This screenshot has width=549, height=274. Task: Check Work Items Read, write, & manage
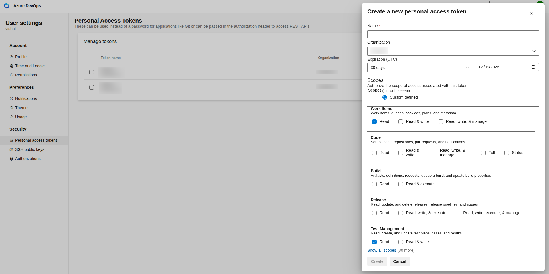(x=441, y=122)
